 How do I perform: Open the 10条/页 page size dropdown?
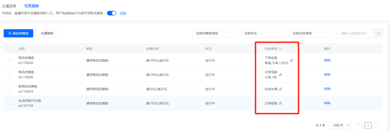click(x=340, y=125)
